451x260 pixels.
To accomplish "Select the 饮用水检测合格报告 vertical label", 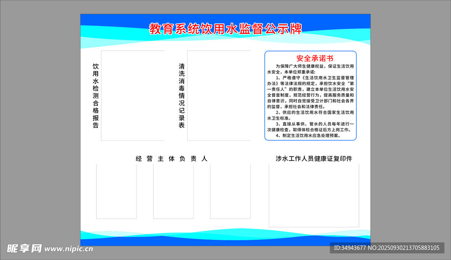I will (x=96, y=95).
